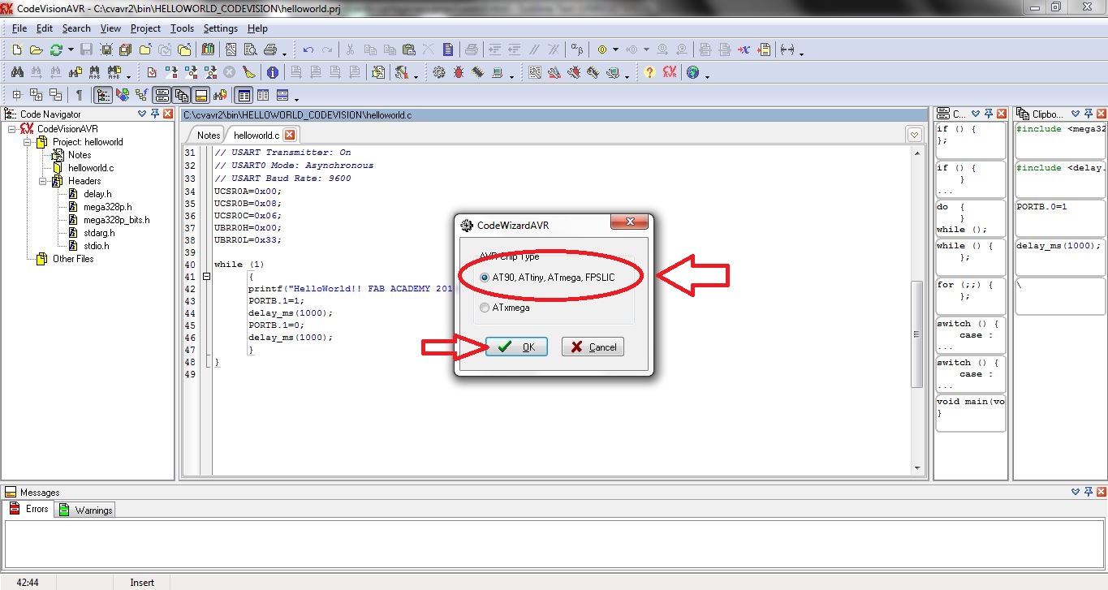Select the ATxmega radio button
The width and height of the screenshot is (1108, 590).
(x=485, y=308)
